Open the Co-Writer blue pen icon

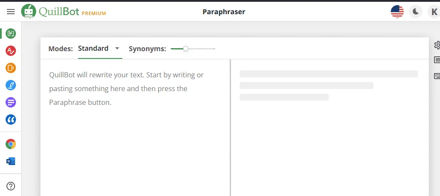click(x=11, y=85)
